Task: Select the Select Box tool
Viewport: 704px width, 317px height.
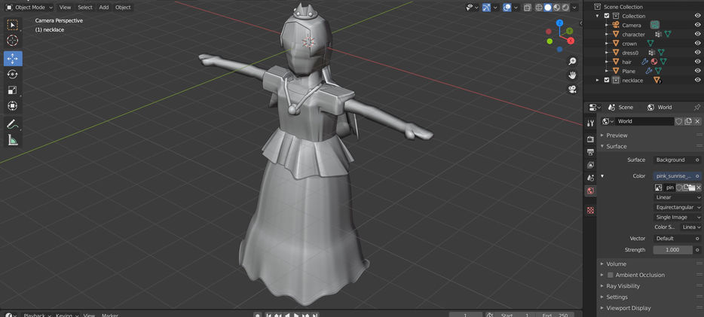Action: (13, 25)
